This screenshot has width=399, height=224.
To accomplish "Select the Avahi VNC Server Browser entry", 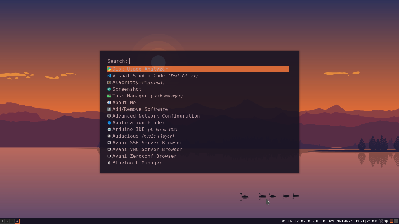I will [198, 150].
